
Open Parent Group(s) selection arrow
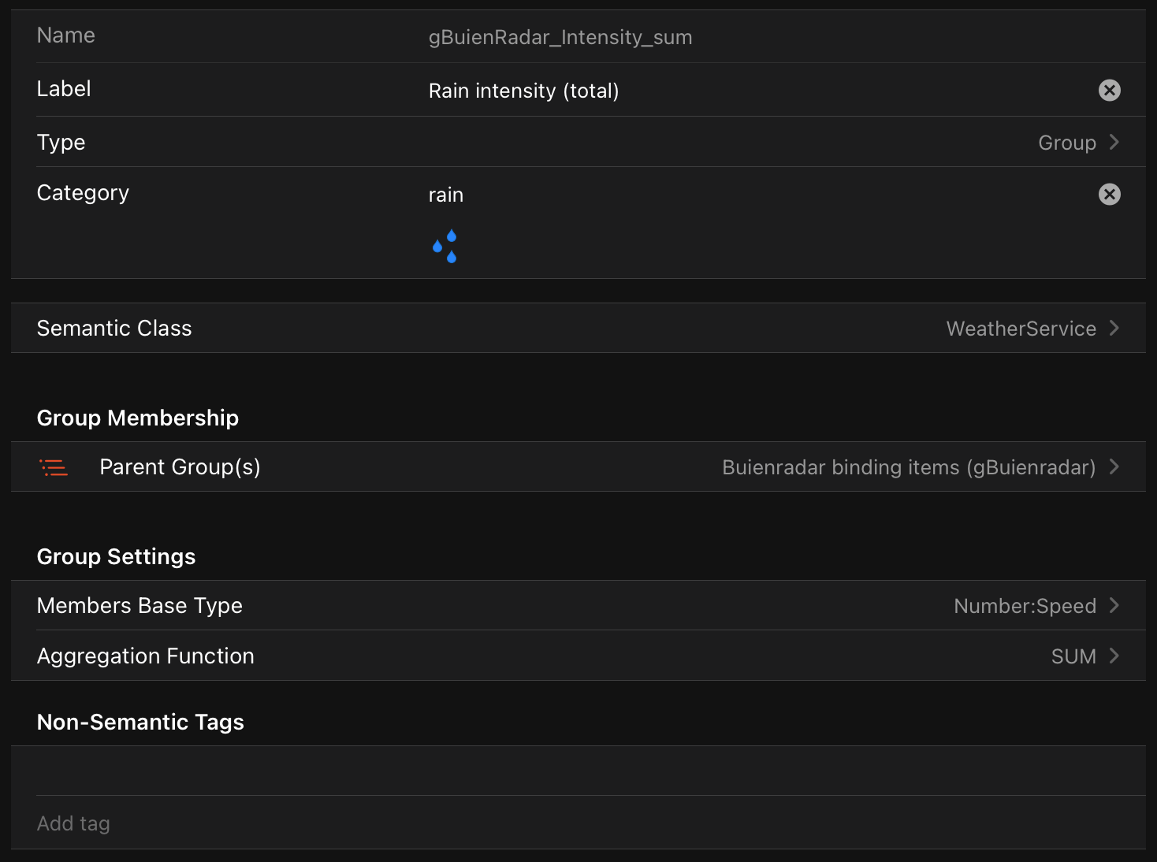1114,467
